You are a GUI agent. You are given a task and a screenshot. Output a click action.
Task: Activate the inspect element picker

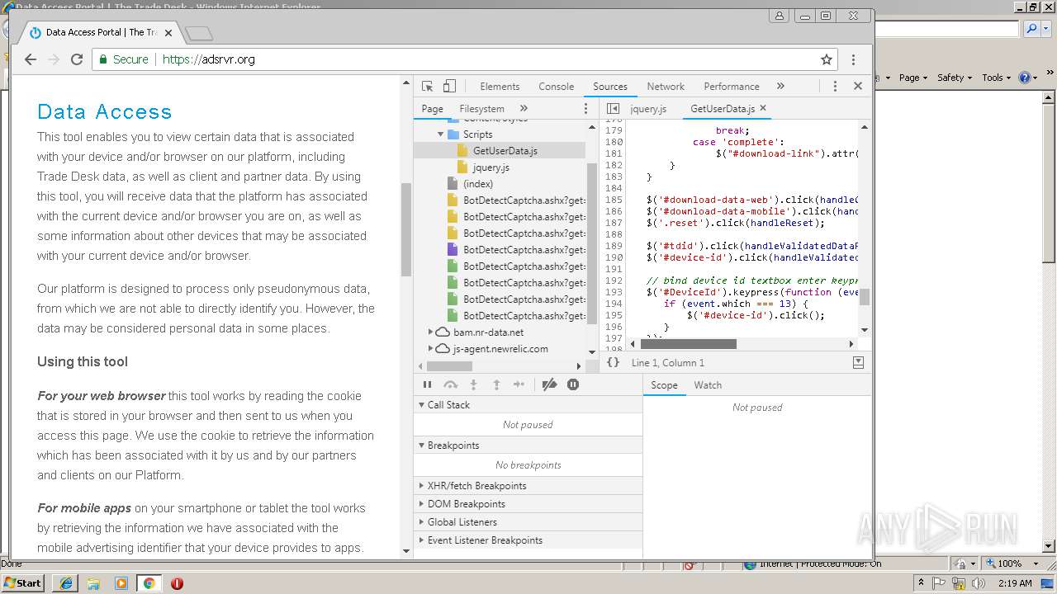click(x=427, y=86)
